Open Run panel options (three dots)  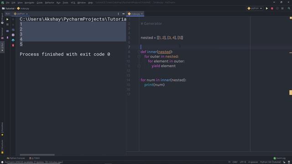click(118, 14)
